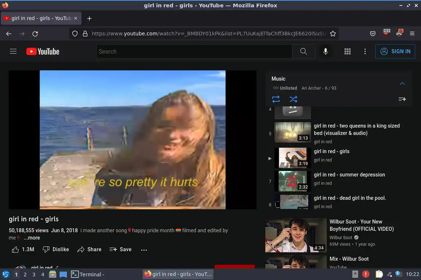Focus the YouTube Search field
The height and width of the screenshot is (280, 421).
click(194, 51)
